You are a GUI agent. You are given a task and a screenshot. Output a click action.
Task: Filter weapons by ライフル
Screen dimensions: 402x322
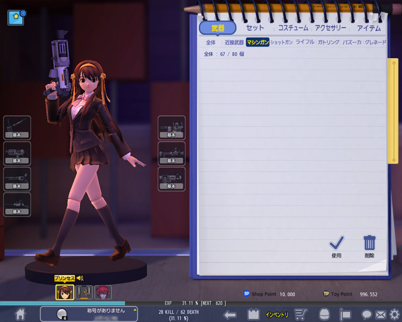[305, 42]
